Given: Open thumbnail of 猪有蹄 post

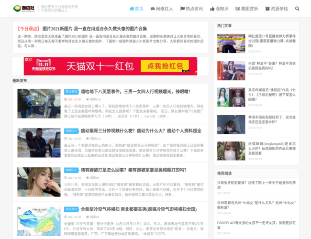Looking at the screenshot, I should click(39, 182).
